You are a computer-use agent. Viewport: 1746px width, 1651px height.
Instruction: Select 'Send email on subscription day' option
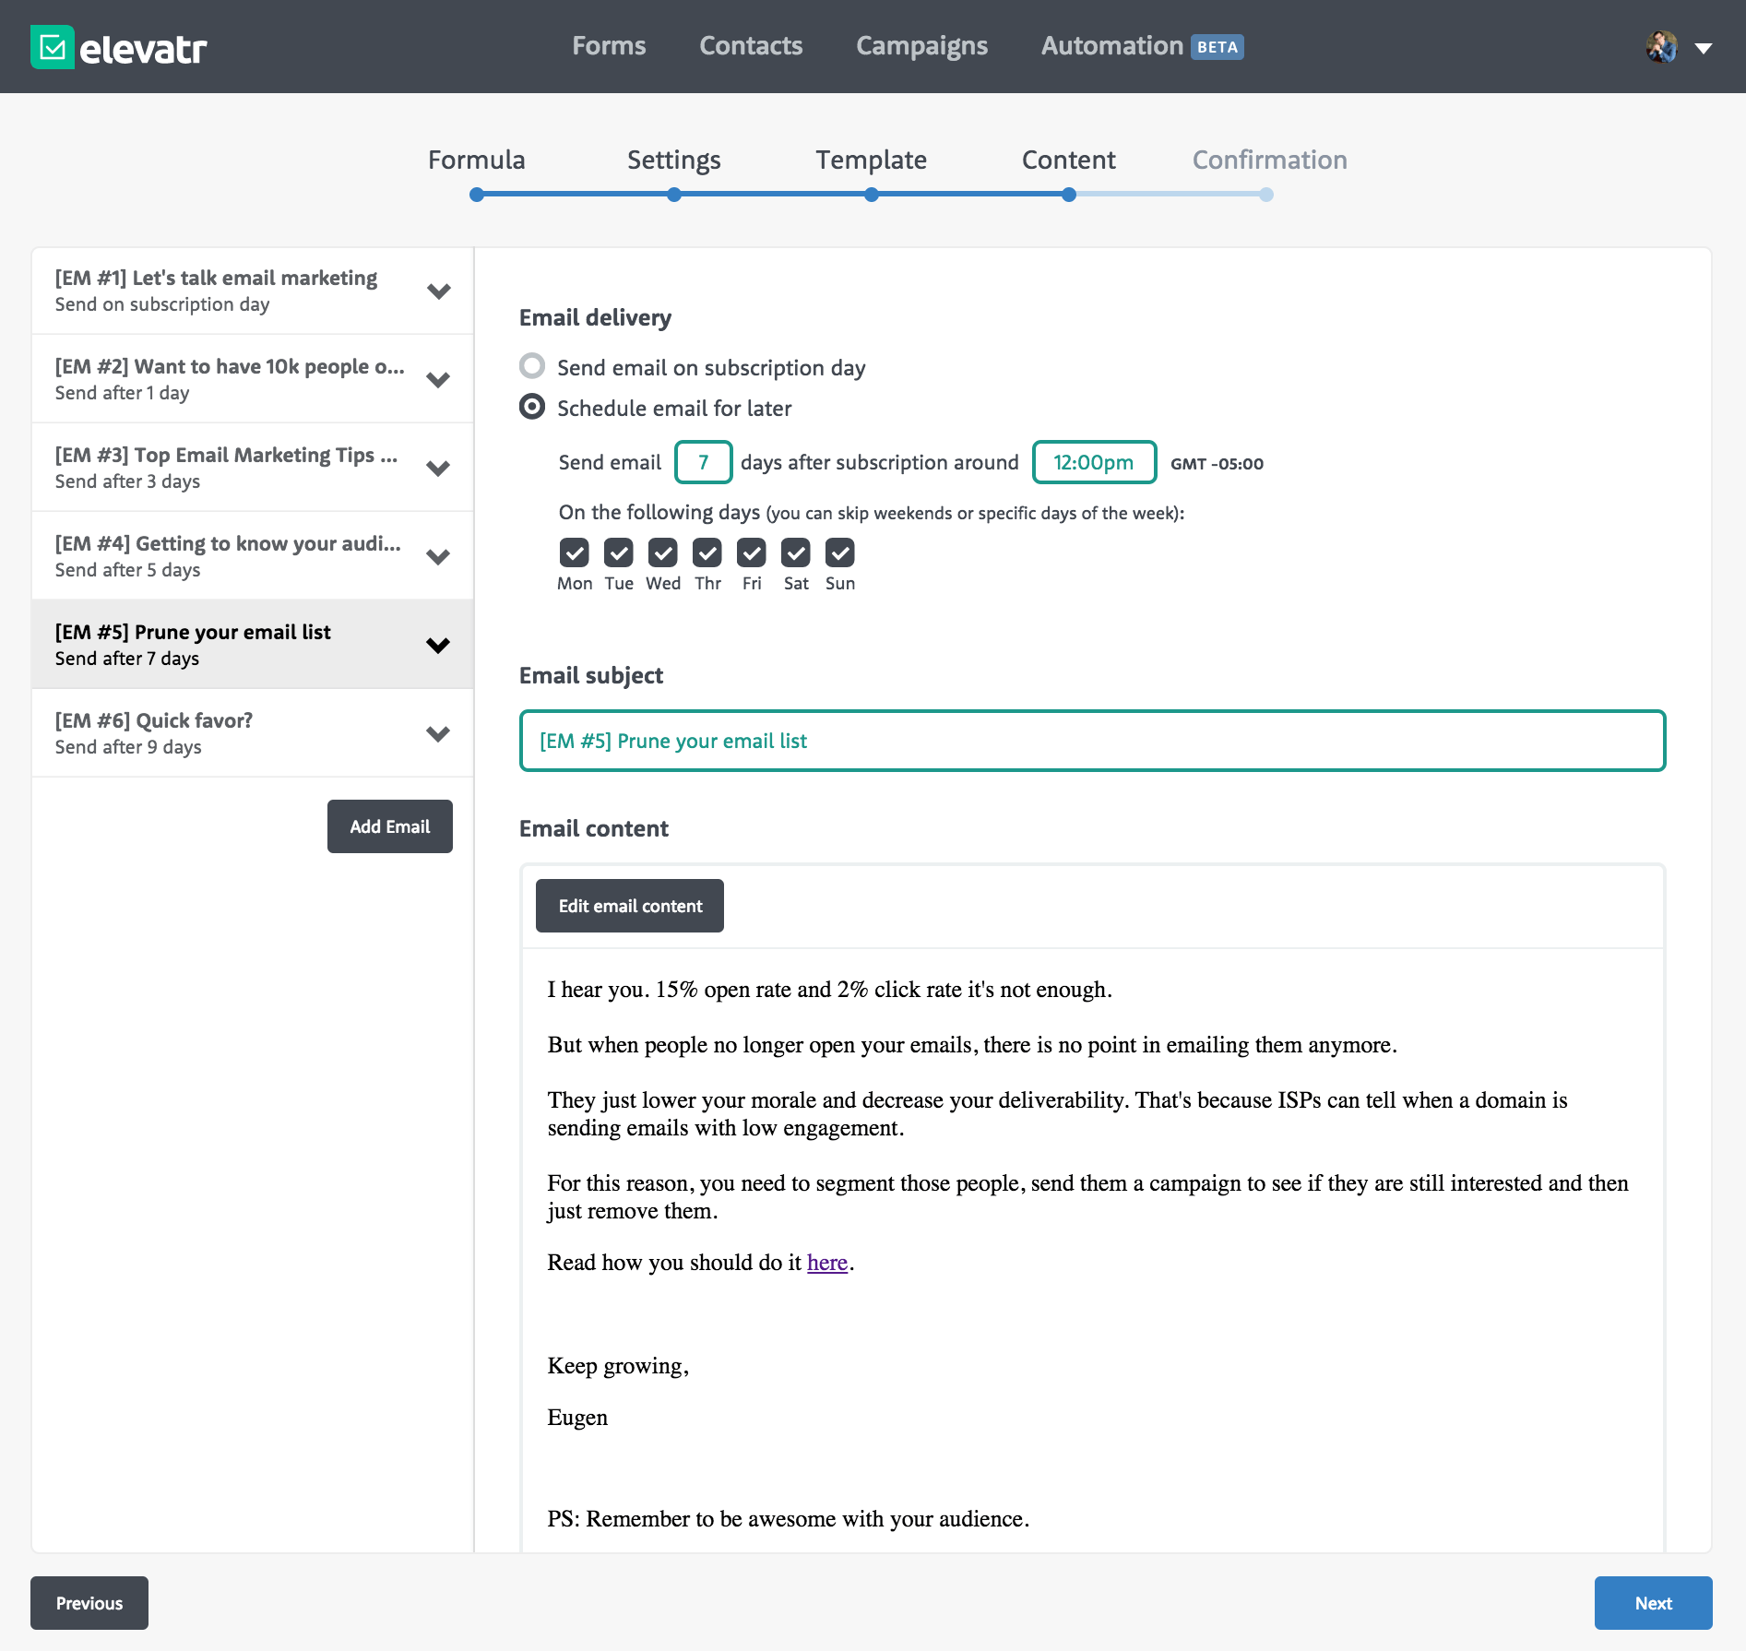click(x=532, y=366)
